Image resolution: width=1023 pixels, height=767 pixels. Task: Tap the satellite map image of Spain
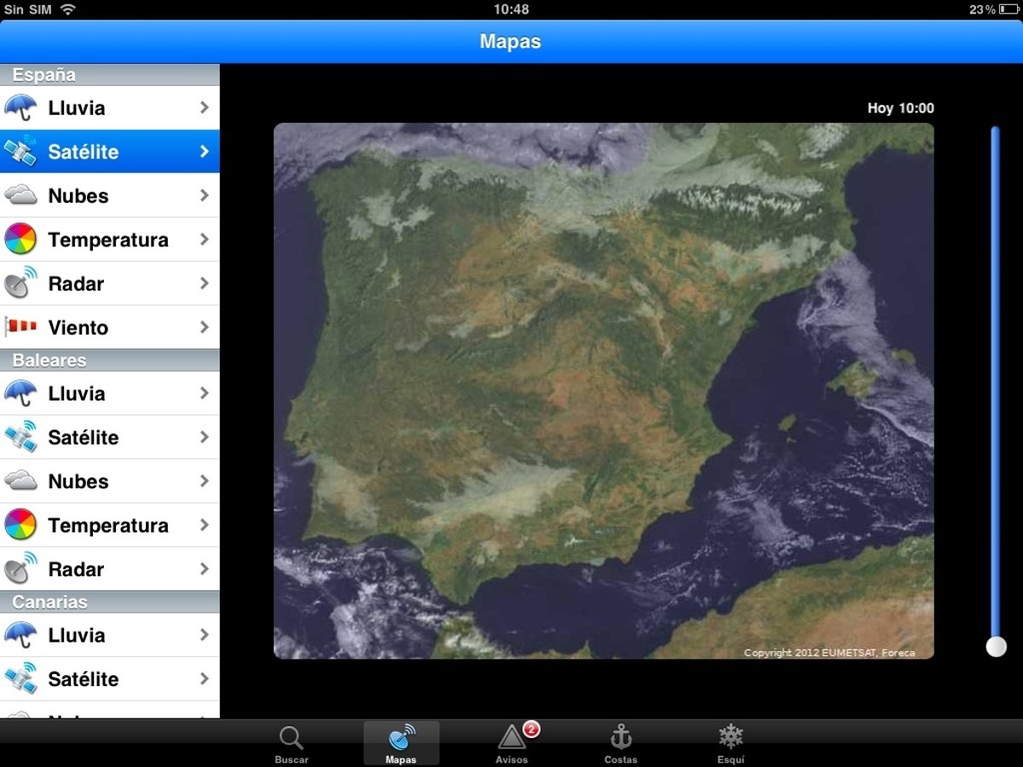(x=603, y=390)
